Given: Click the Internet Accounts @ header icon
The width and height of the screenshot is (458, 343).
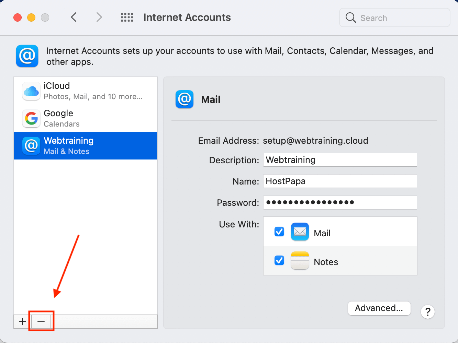Looking at the screenshot, I should pyautogui.click(x=27, y=56).
